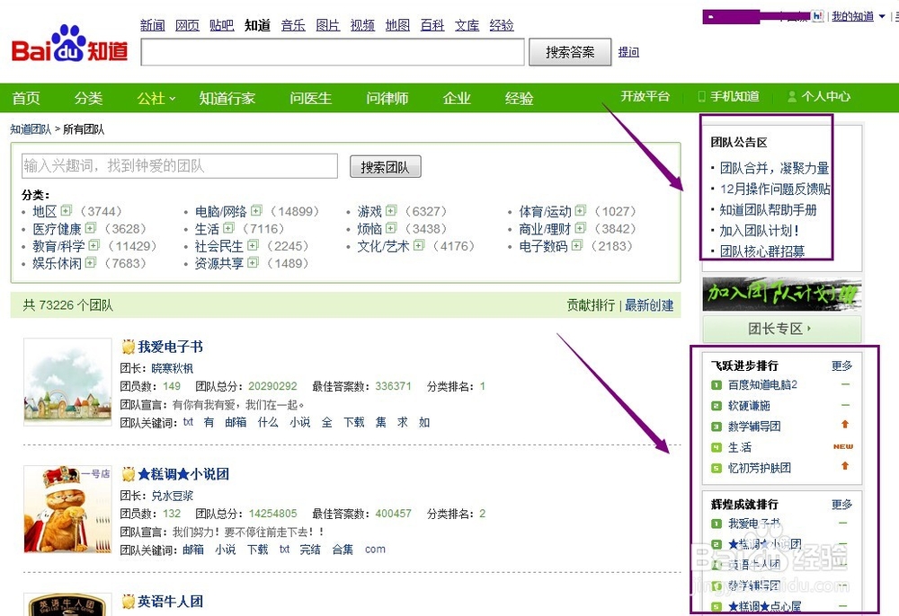Click the up arrow next to 忆初芳护肤团
Screen dimensions: 899x616
[844, 466]
